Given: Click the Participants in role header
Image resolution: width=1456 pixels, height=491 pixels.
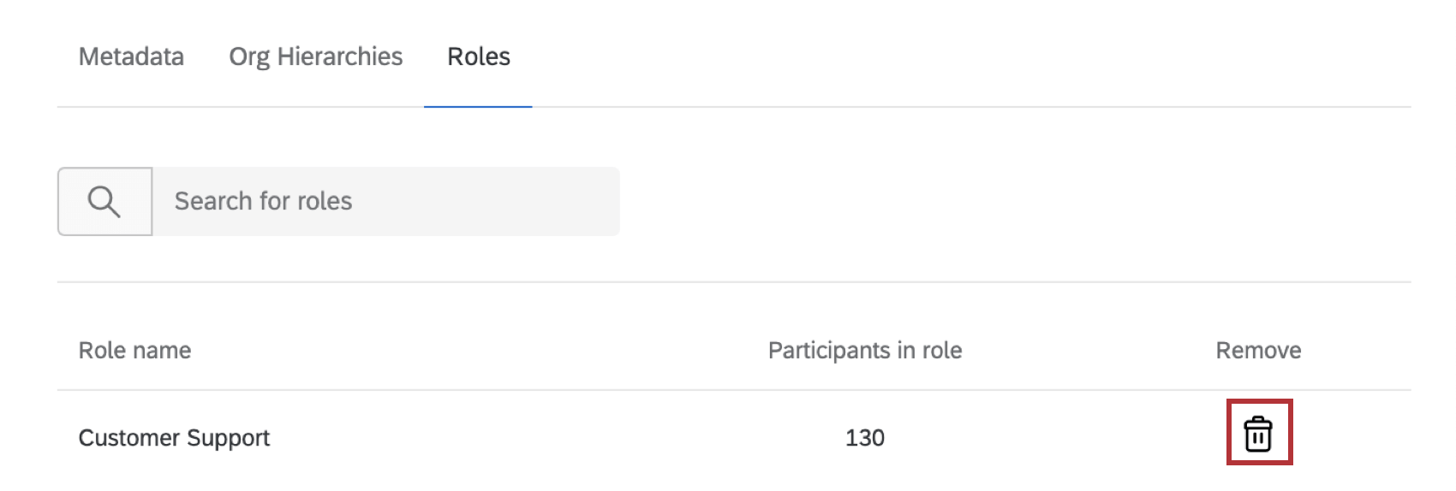Looking at the screenshot, I should [864, 351].
